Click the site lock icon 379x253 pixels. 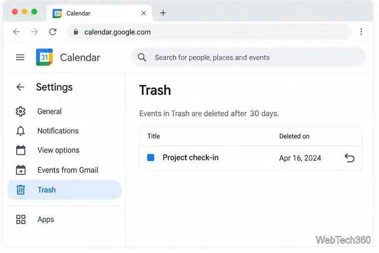[76, 32]
